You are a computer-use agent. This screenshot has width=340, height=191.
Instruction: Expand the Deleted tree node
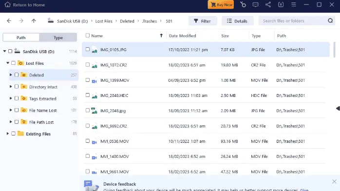click(x=11, y=75)
